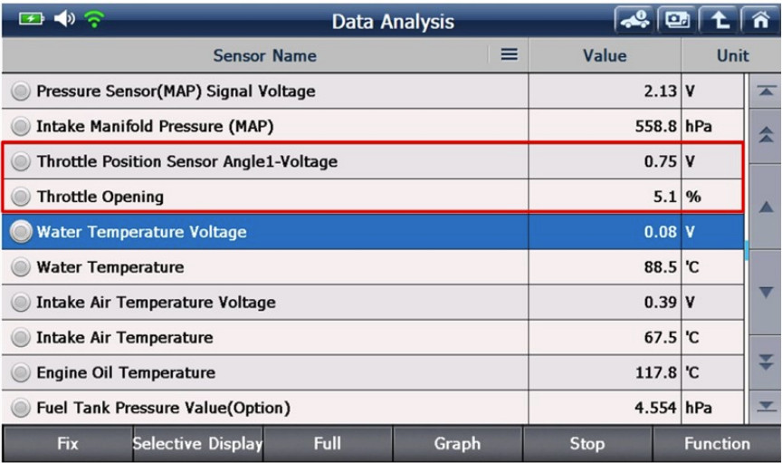Jump to top of sensor list

(765, 92)
